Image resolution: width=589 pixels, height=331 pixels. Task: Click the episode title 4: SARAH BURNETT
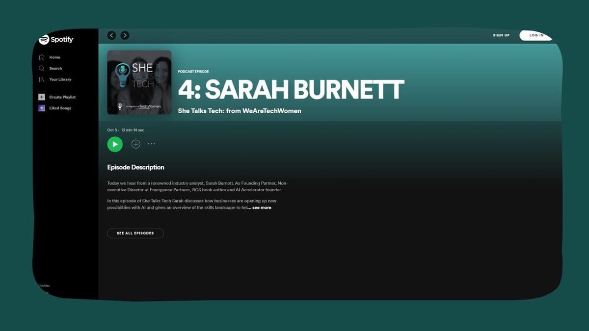coord(291,89)
